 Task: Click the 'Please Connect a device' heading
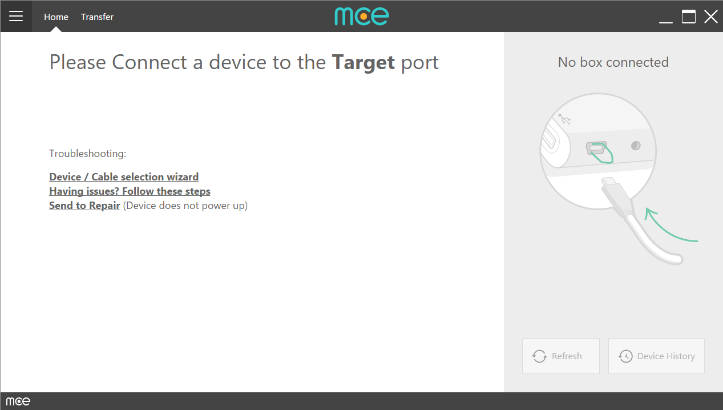244,62
